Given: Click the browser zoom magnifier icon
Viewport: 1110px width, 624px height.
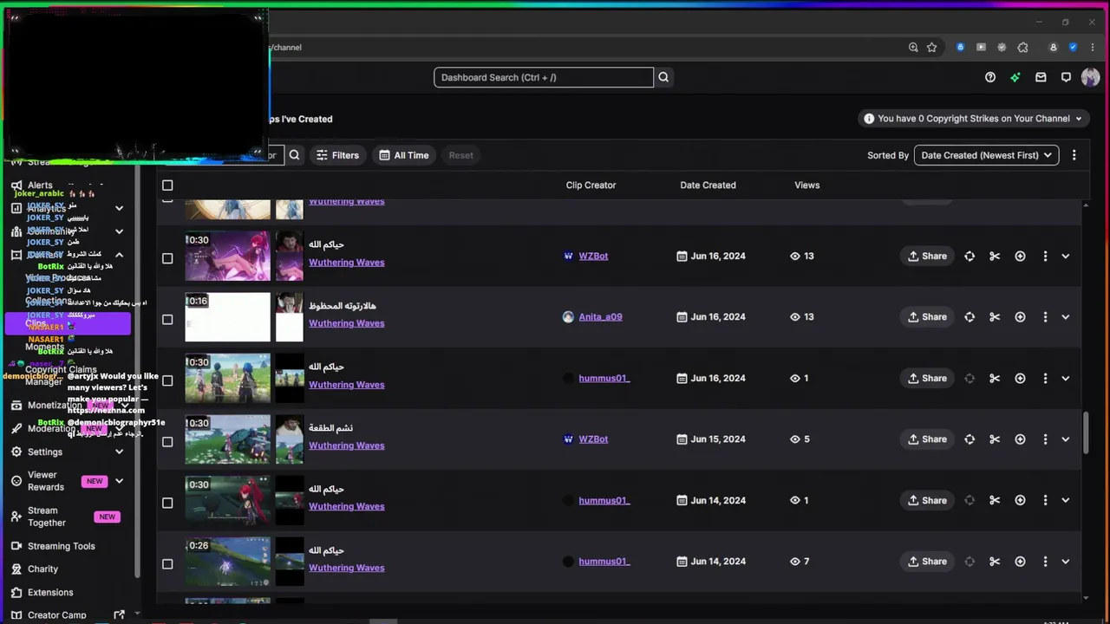Looking at the screenshot, I should pyautogui.click(x=913, y=48).
